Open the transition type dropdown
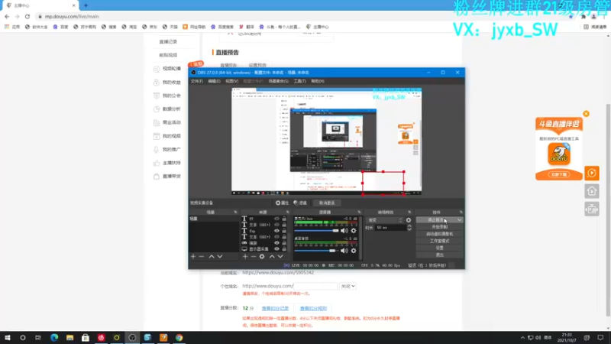611x344 pixels. tap(385, 220)
